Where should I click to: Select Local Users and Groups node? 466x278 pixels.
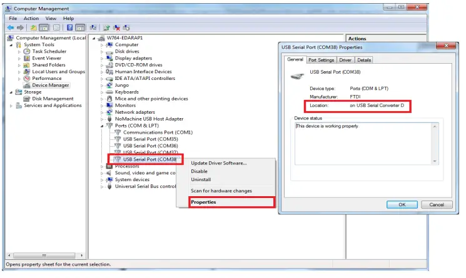(x=59, y=72)
